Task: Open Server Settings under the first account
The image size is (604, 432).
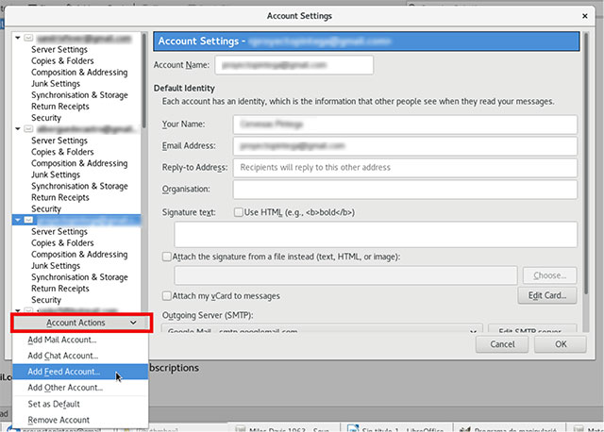Action: (59, 49)
